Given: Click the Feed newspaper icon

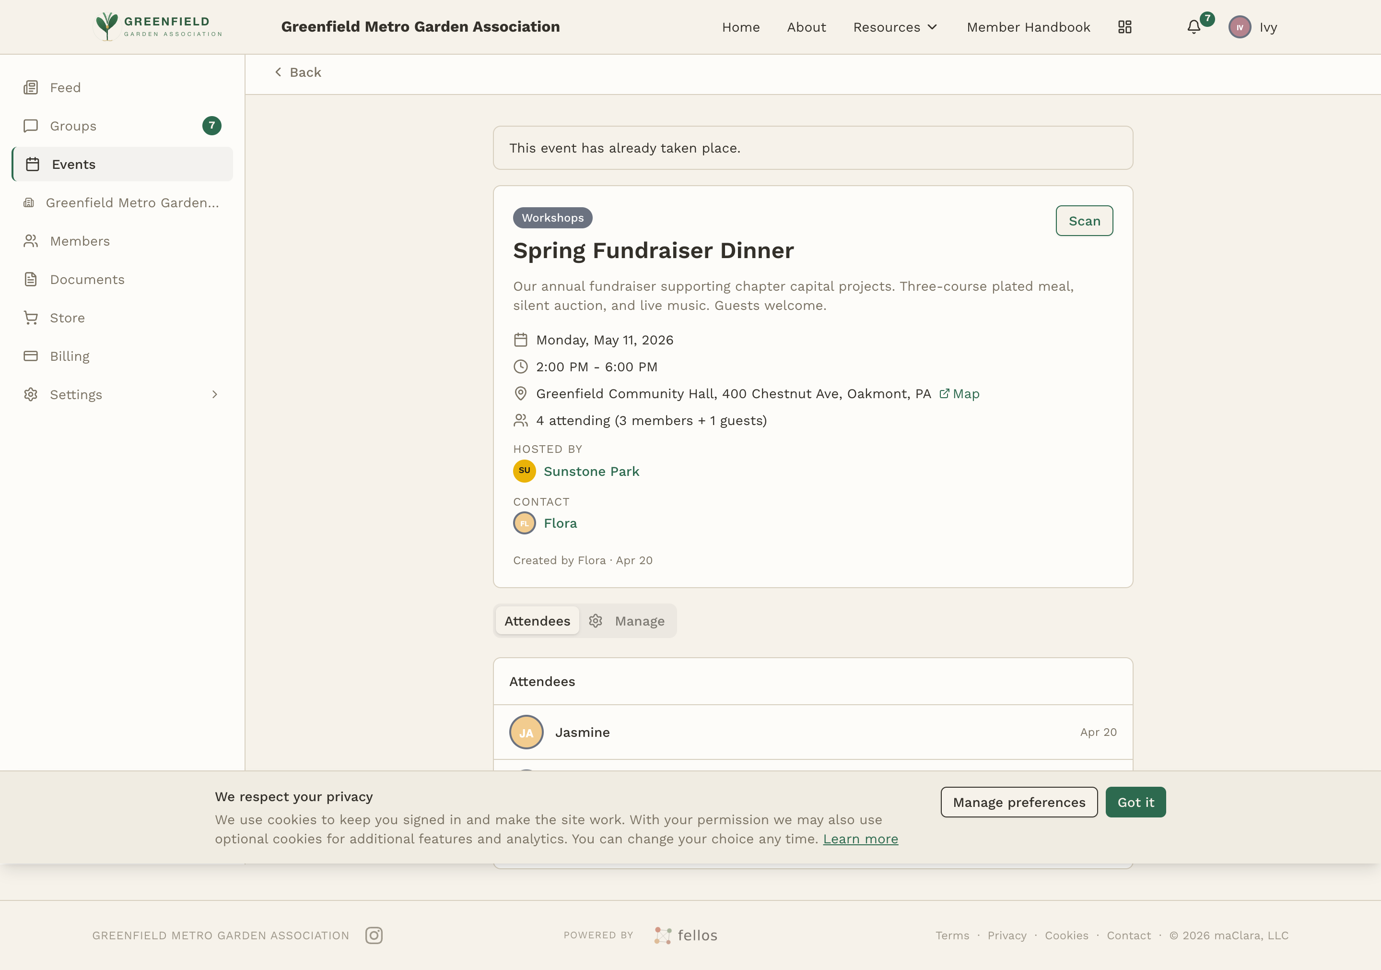Looking at the screenshot, I should click(31, 87).
